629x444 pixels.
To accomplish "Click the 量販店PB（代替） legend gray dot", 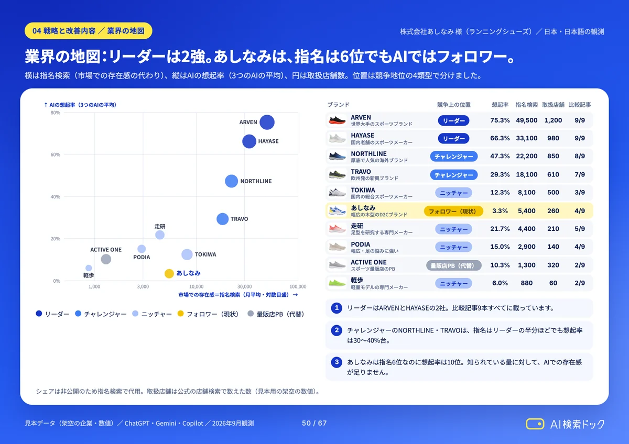I will point(250,314).
